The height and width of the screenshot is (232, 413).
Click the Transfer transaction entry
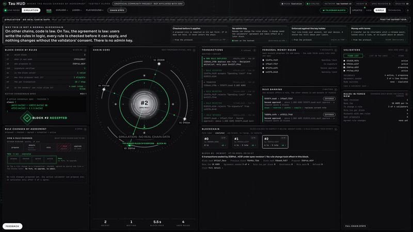click(229, 84)
